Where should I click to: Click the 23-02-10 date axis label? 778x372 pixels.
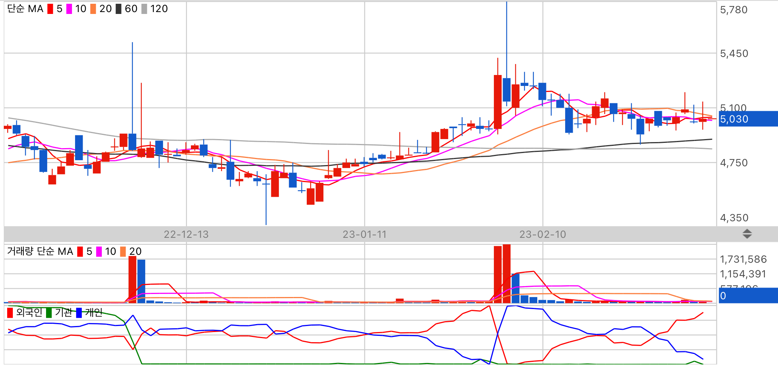tap(543, 234)
